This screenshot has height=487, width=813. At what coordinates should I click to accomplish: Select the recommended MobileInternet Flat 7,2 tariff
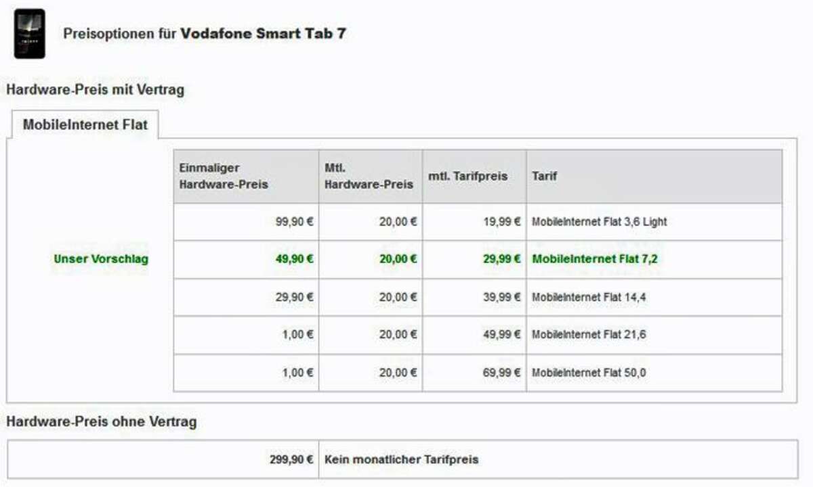click(595, 259)
